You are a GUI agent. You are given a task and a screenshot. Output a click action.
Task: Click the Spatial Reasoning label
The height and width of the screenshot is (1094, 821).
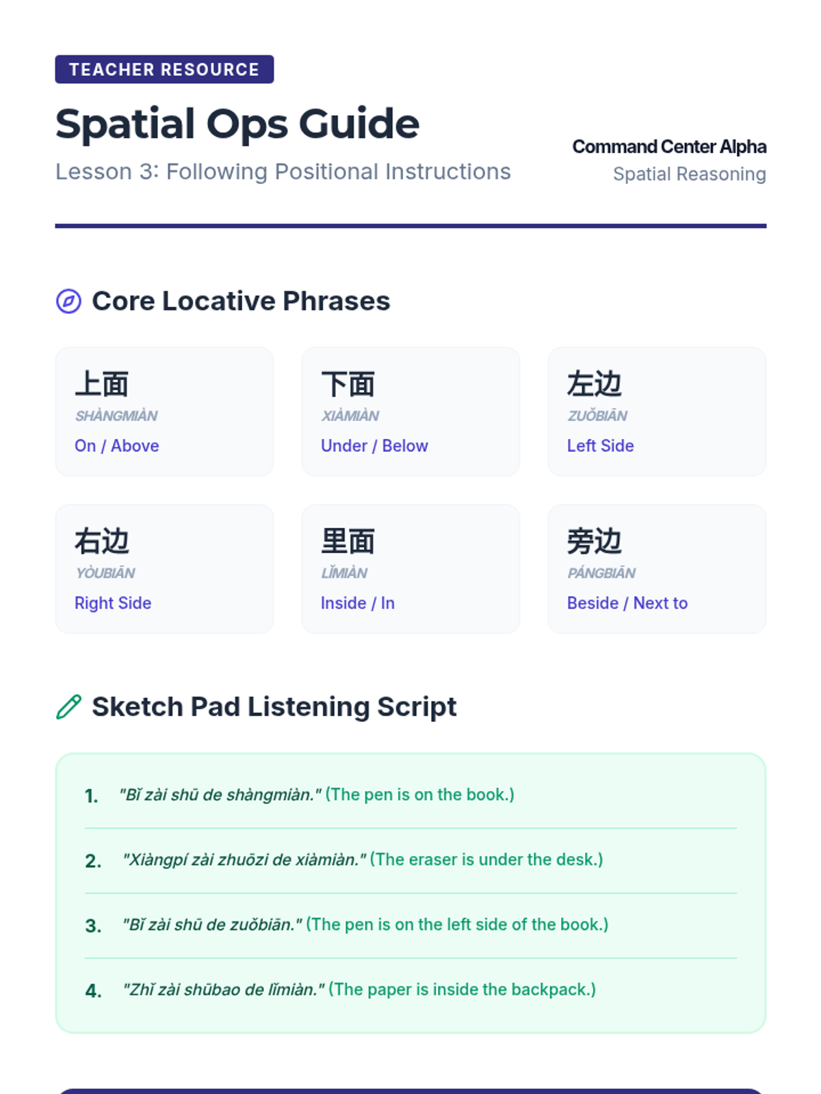click(x=689, y=174)
